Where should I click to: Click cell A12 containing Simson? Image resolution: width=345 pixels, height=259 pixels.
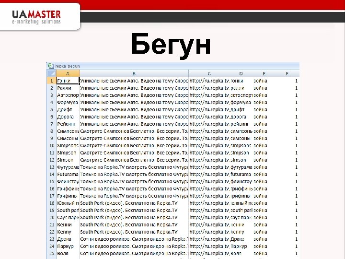click(x=68, y=160)
